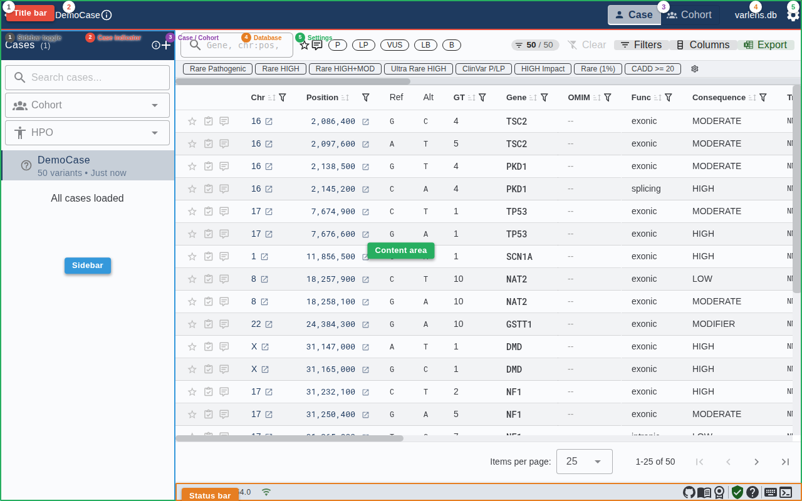Toggle the VUS classification filter chip
802x501 pixels.
tap(395, 45)
